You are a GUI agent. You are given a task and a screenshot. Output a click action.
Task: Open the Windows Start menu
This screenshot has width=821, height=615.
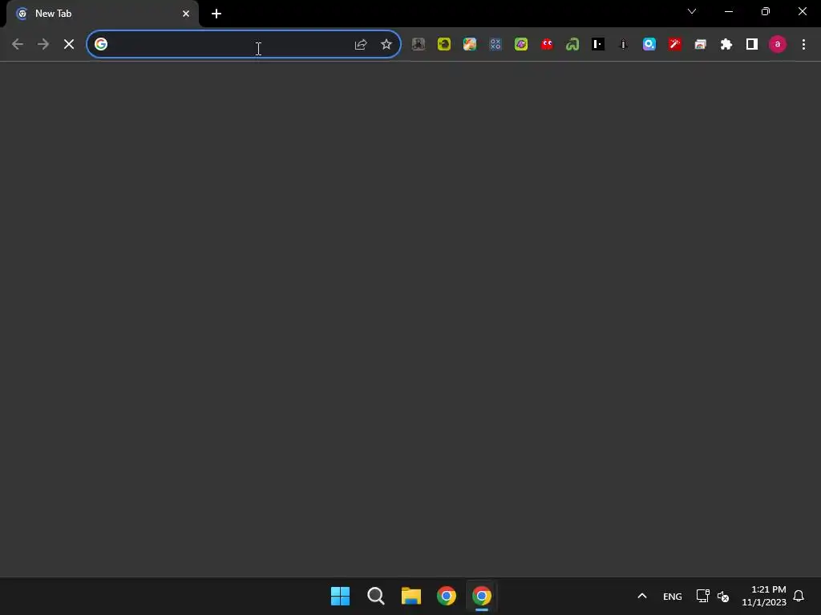pos(340,596)
